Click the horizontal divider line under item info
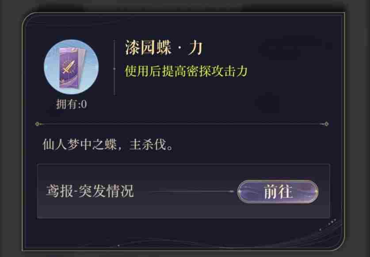The height and width of the screenshot is (257, 370). [182, 124]
